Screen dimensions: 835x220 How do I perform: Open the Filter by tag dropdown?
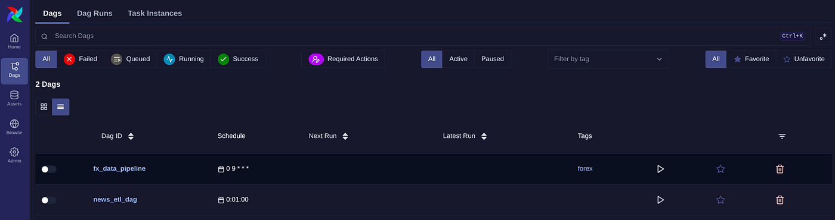click(x=608, y=59)
